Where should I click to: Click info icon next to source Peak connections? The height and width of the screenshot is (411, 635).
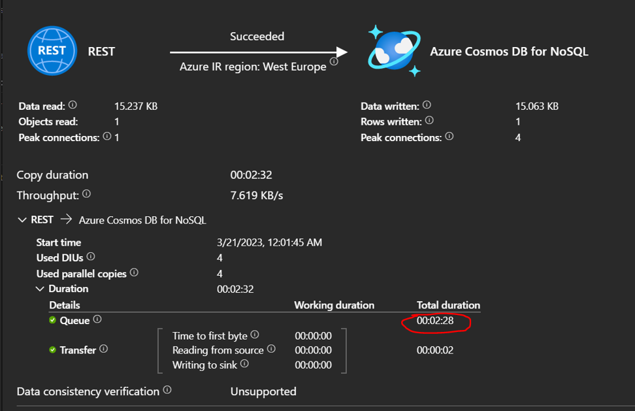pos(107,136)
